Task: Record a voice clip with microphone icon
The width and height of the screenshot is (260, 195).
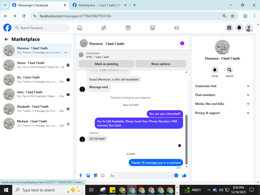Action: pos(81,176)
